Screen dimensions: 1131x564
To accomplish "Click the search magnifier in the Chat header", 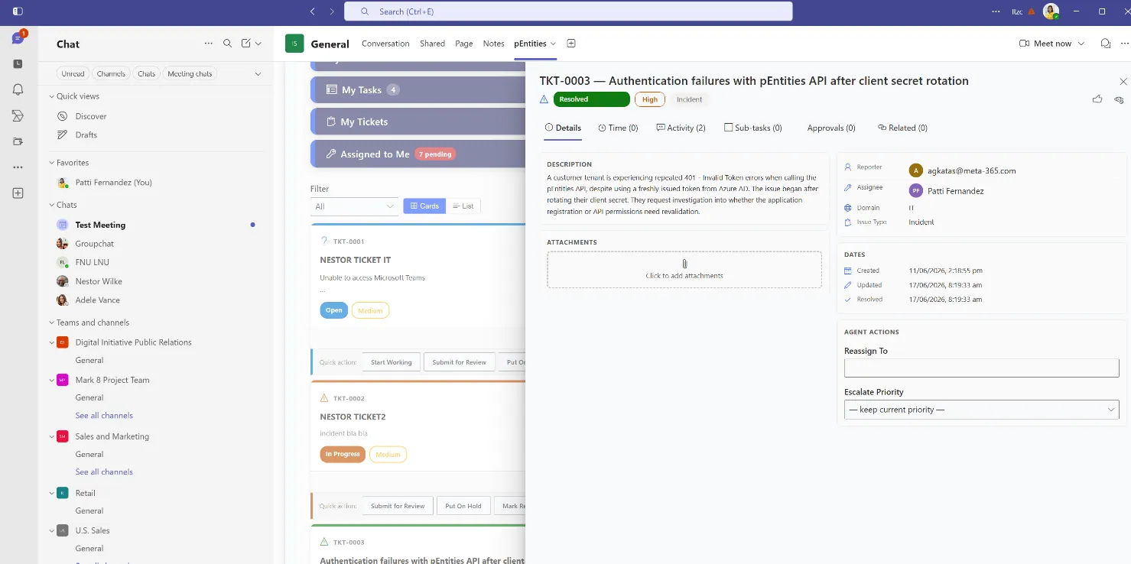I will coord(227,44).
